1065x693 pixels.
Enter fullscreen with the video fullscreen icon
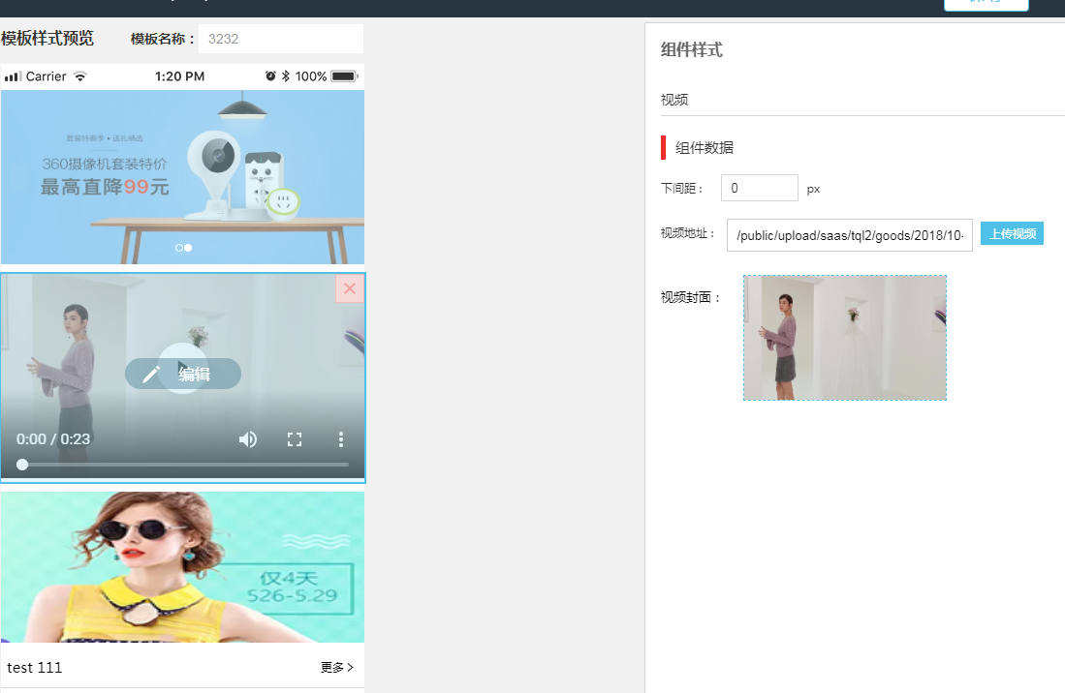coord(295,439)
